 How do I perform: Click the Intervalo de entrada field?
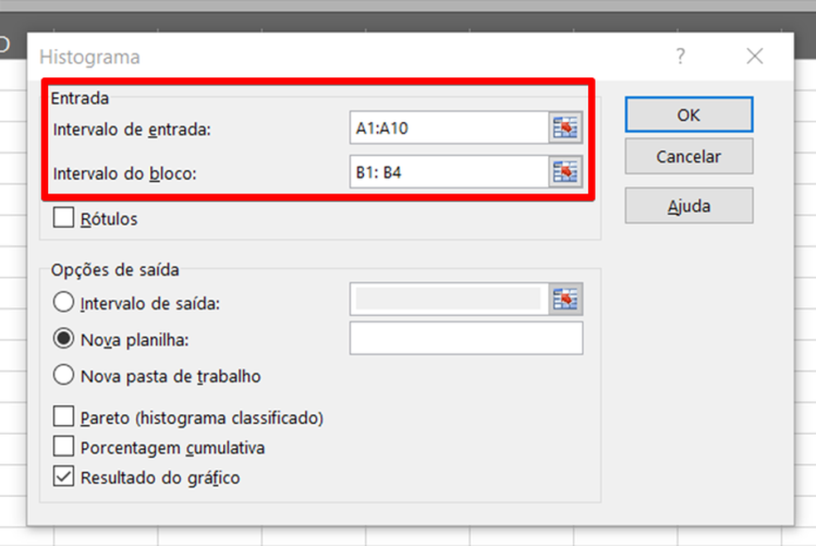click(x=448, y=128)
